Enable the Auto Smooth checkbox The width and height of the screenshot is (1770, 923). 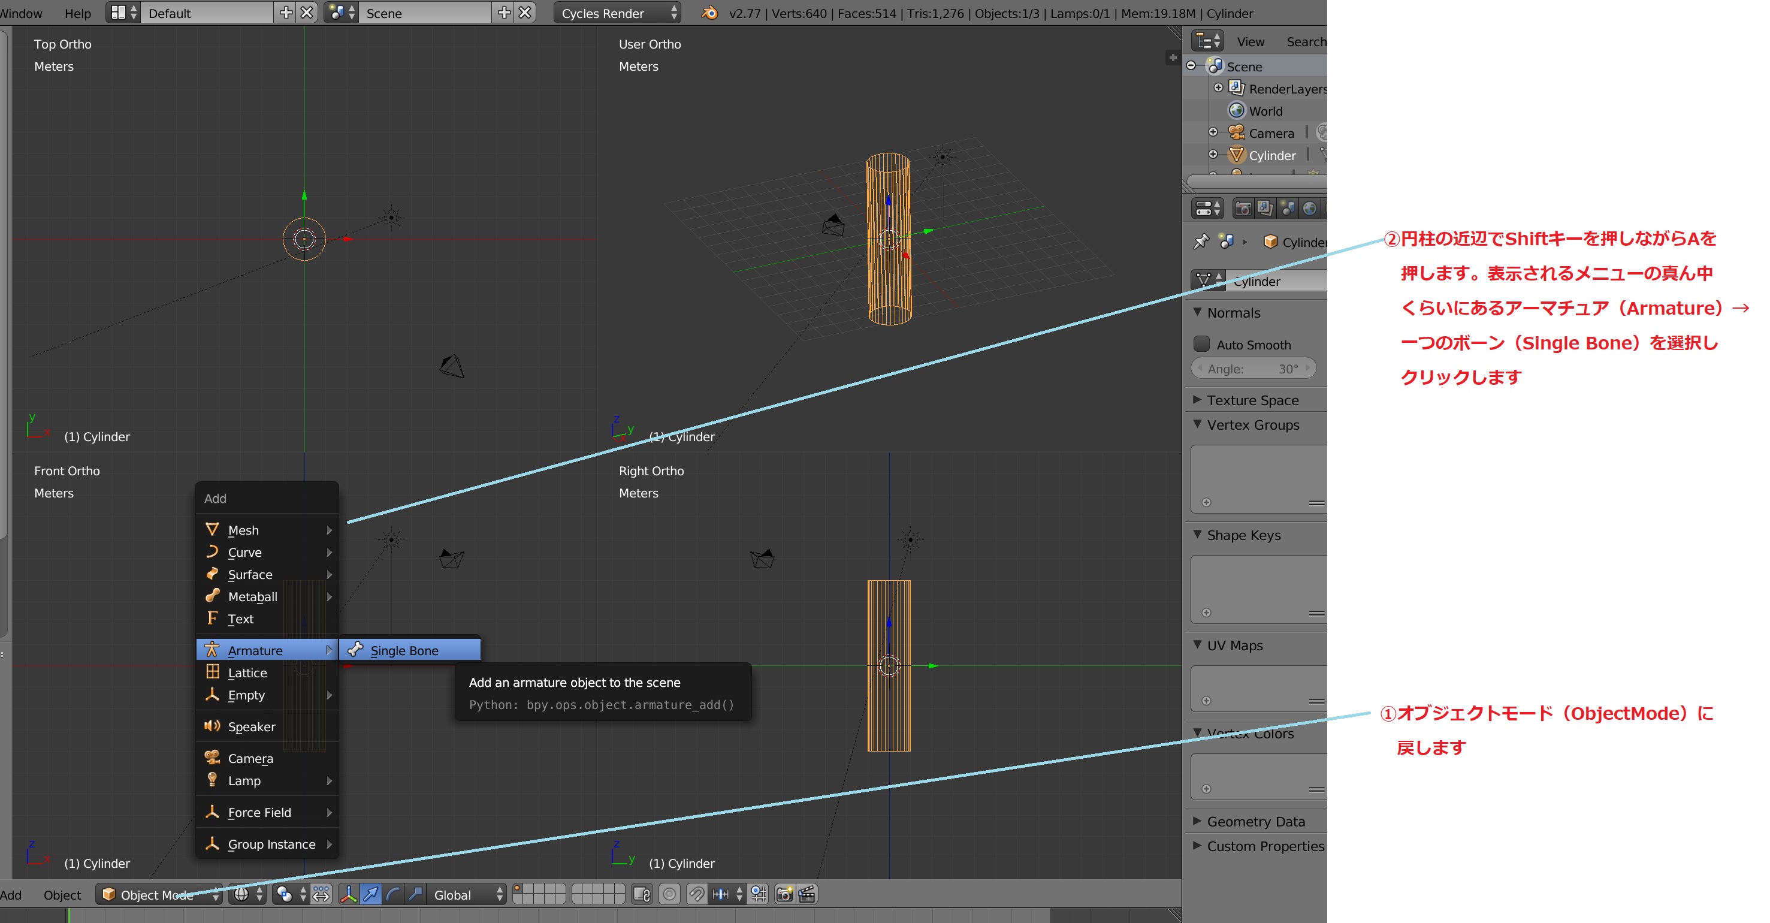(1201, 343)
